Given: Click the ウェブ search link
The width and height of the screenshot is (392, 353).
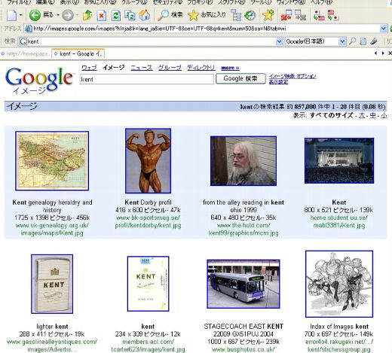Looking at the screenshot, I should [89, 68].
